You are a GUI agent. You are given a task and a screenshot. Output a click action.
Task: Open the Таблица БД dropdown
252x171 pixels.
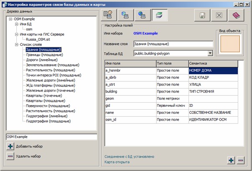(x=210, y=53)
